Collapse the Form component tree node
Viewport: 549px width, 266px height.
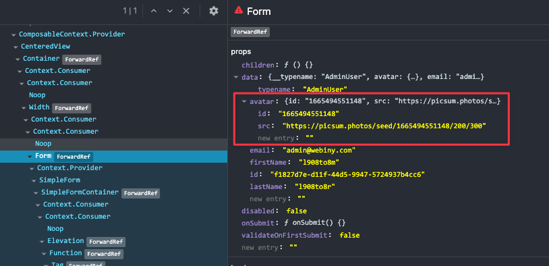[x=30, y=157]
